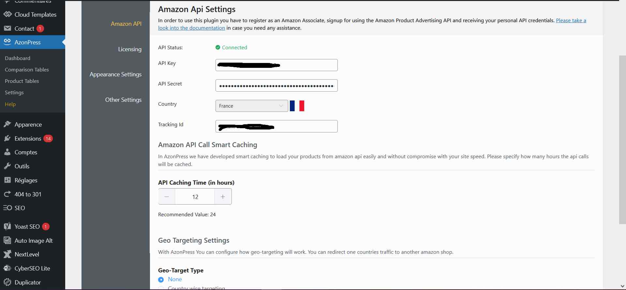Click the 'Geo Targeting Settings' heading
Image resolution: width=626 pixels, height=290 pixels.
pos(194,240)
